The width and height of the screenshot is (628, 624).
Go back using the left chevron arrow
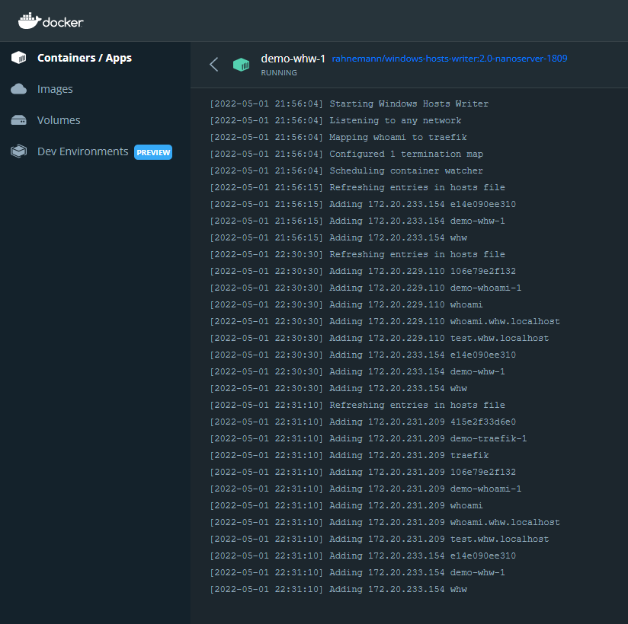(x=214, y=65)
